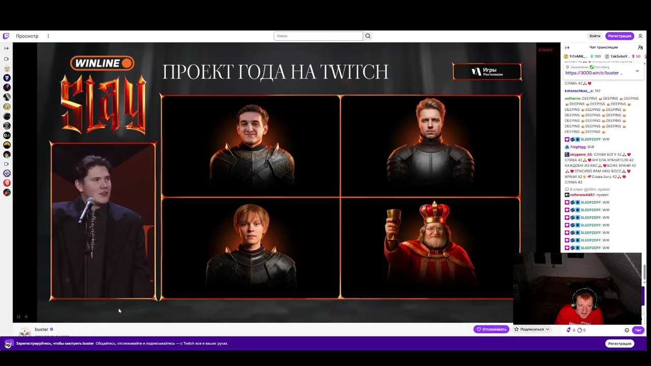Image resolution: width=651 pixels, height=366 pixels.
Task: Click neforww4487 username in chat
Action: [582, 195]
